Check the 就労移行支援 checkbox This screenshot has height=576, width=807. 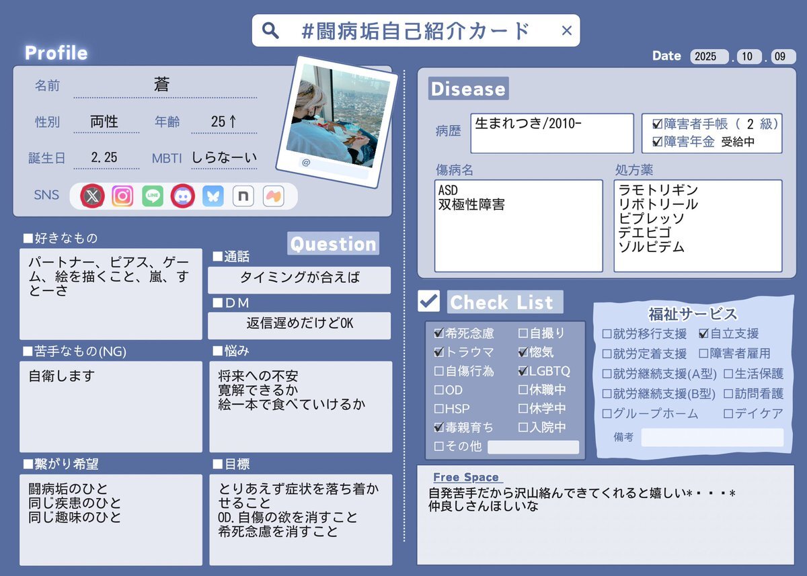click(607, 333)
